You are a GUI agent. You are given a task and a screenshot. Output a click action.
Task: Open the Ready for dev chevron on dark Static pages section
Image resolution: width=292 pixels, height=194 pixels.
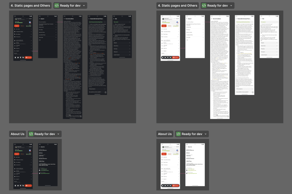(x=84, y=5)
